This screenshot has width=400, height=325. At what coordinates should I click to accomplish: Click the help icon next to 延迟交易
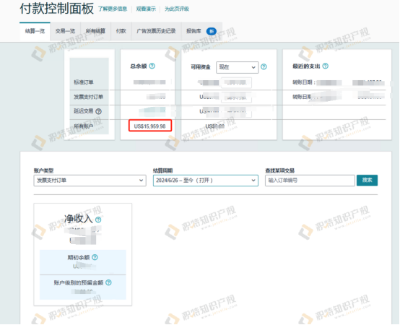pyautogui.click(x=98, y=111)
